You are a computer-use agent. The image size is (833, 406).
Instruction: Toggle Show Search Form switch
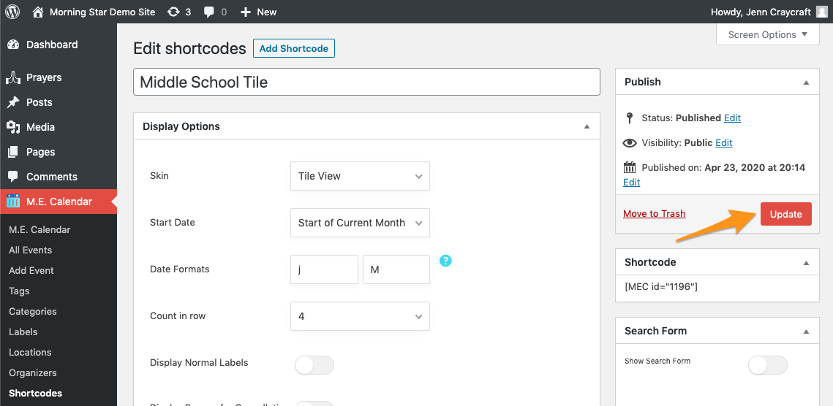768,365
